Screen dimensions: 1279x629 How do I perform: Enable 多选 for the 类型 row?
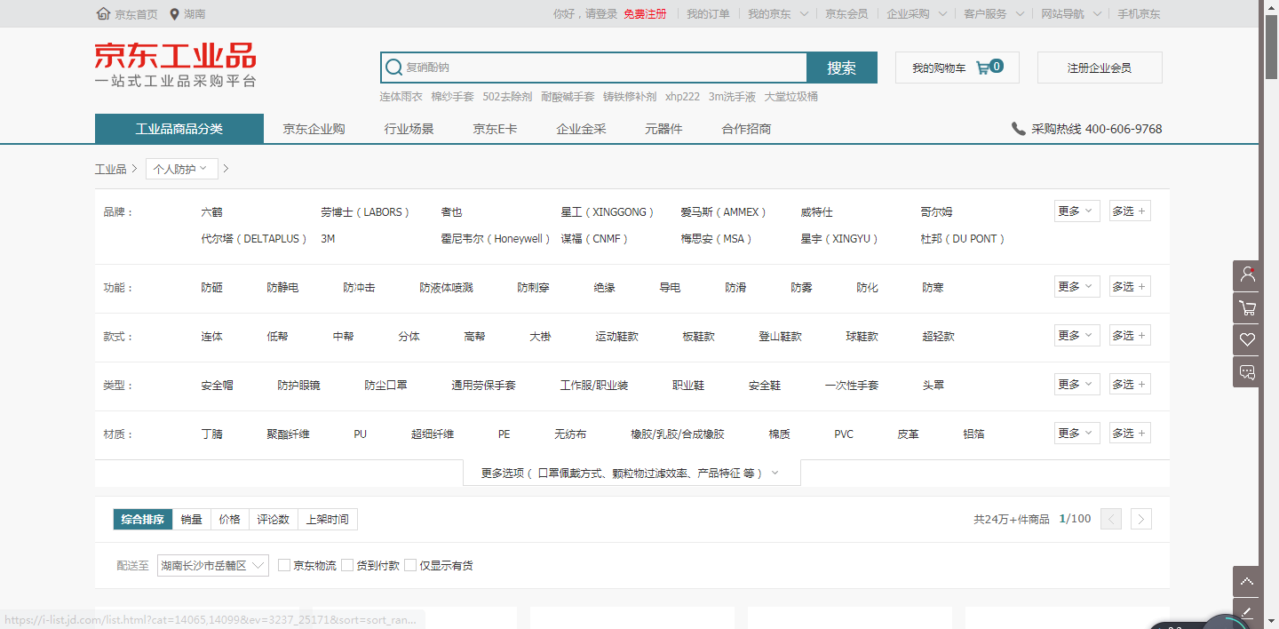click(1130, 385)
